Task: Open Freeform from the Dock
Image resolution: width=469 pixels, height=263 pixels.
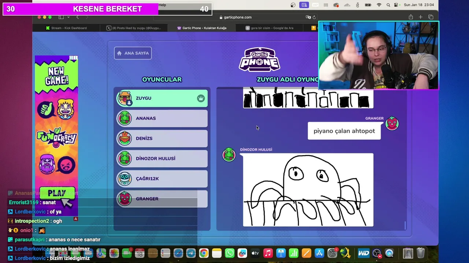Action: (243, 253)
